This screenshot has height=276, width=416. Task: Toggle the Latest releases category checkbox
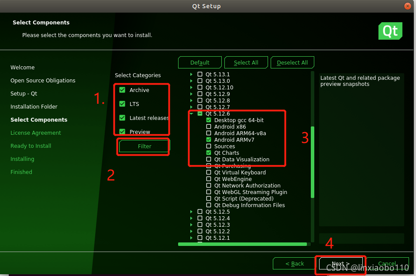(122, 118)
